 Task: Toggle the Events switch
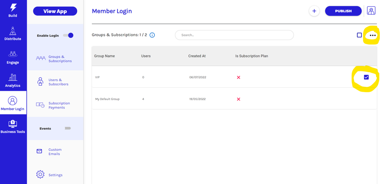click(68, 129)
